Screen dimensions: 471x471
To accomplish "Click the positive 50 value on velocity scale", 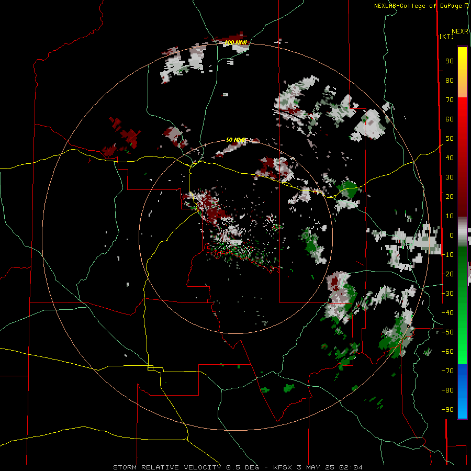I will click(x=450, y=139).
